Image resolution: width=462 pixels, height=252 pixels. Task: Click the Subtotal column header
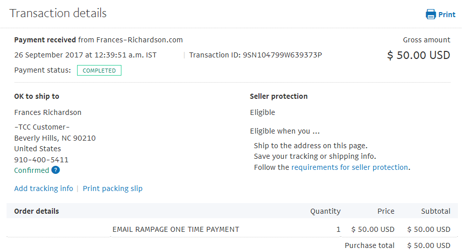(435, 211)
